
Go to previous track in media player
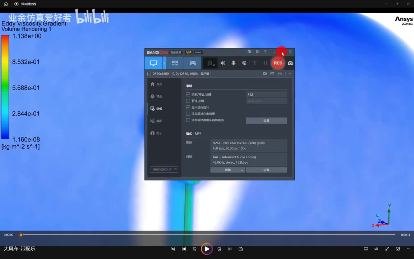pos(184,249)
